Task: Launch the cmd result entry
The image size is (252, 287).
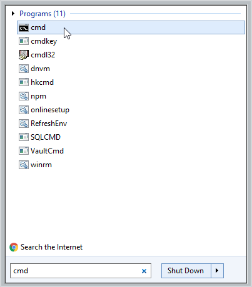Action: (131, 27)
